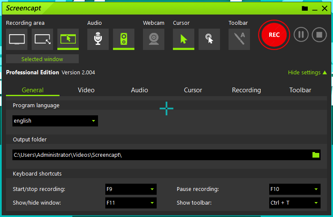Close the Screencapt window
Image resolution: width=333 pixels, height=217 pixels.
pyautogui.click(x=324, y=8)
